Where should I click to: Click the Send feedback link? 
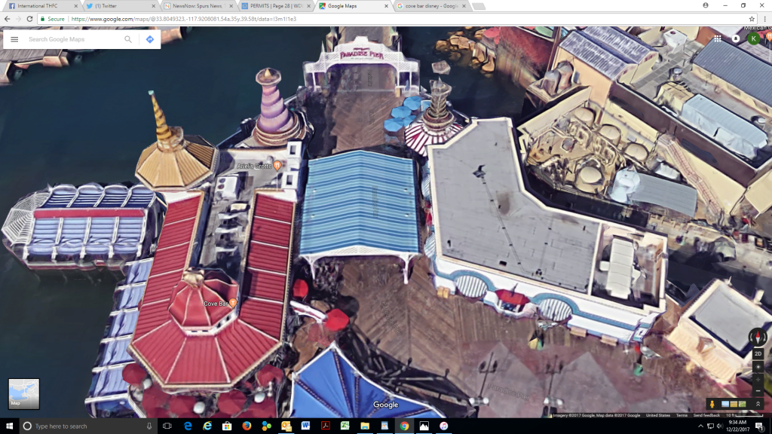pos(706,415)
